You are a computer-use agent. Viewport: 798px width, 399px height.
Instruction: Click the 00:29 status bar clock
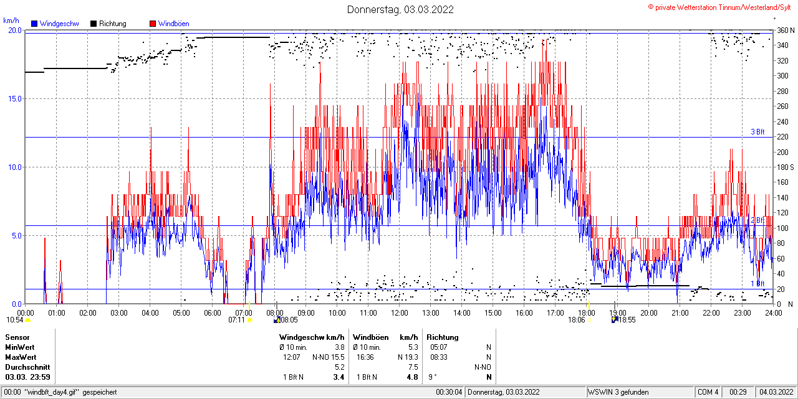pos(739,392)
